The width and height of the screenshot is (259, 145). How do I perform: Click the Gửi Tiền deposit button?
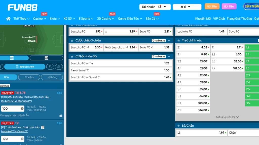tap(212, 7)
